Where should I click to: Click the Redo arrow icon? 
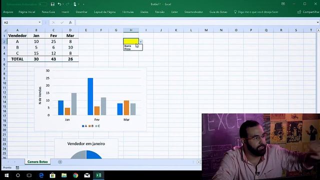click(67, 4)
